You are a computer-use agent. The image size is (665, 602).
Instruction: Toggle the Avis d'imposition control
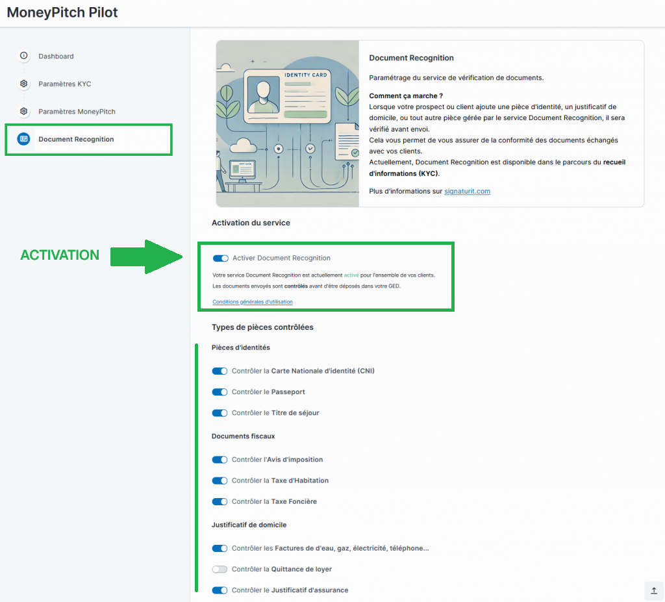coord(220,460)
